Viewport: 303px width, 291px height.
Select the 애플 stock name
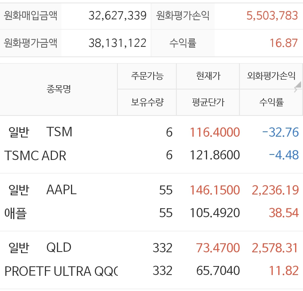point(16,213)
